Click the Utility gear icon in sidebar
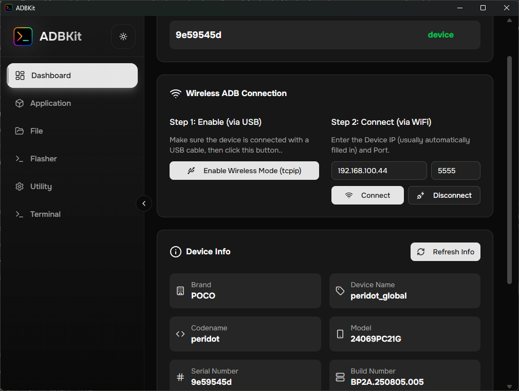The height and width of the screenshot is (391, 519). coord(20,187)
